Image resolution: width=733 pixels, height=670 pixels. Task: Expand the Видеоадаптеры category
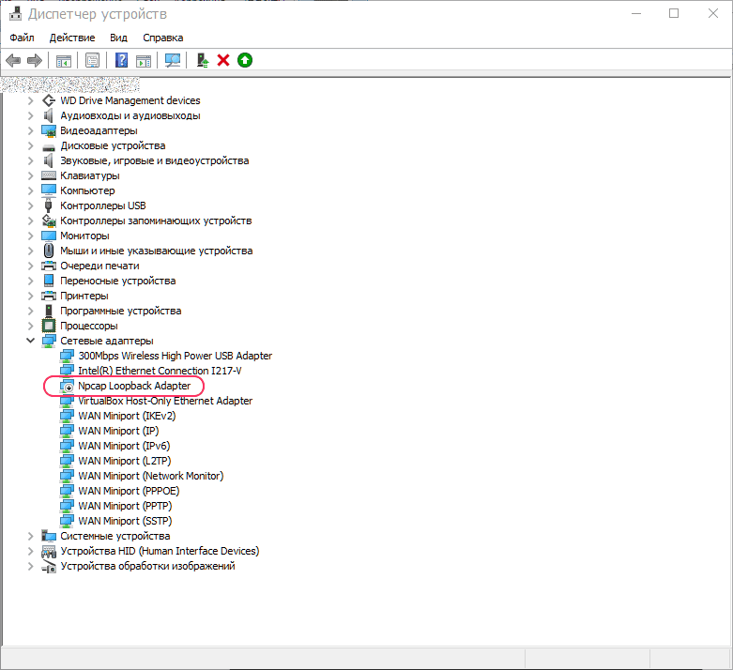pos(31,130)
